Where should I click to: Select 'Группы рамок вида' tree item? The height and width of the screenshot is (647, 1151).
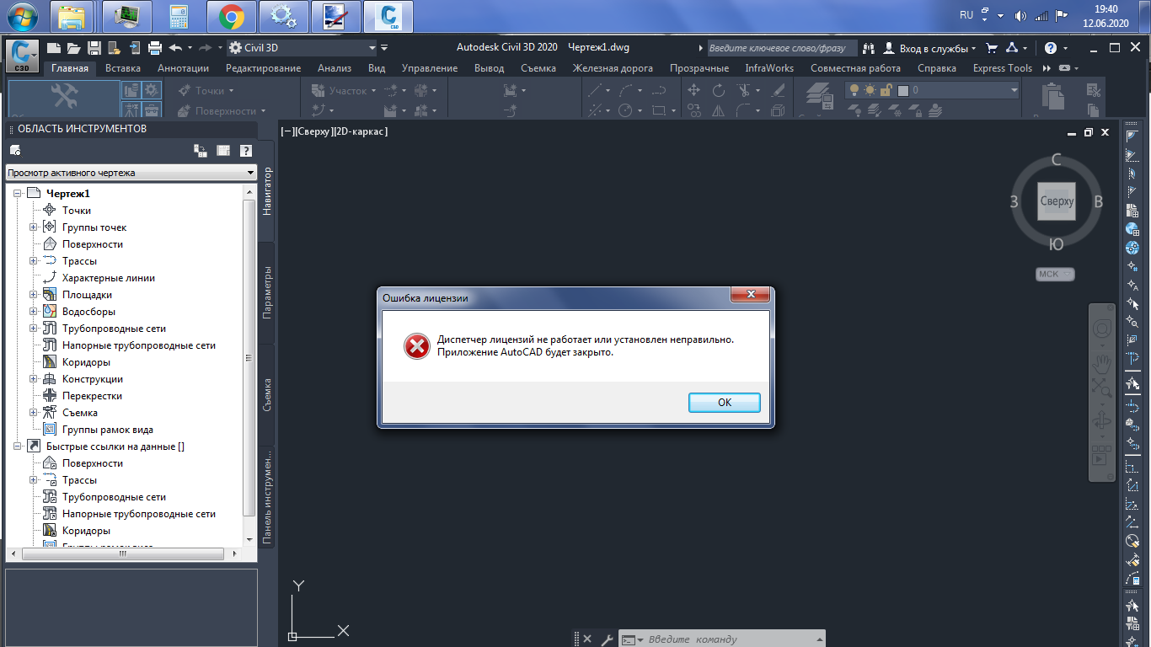point(108,430)
